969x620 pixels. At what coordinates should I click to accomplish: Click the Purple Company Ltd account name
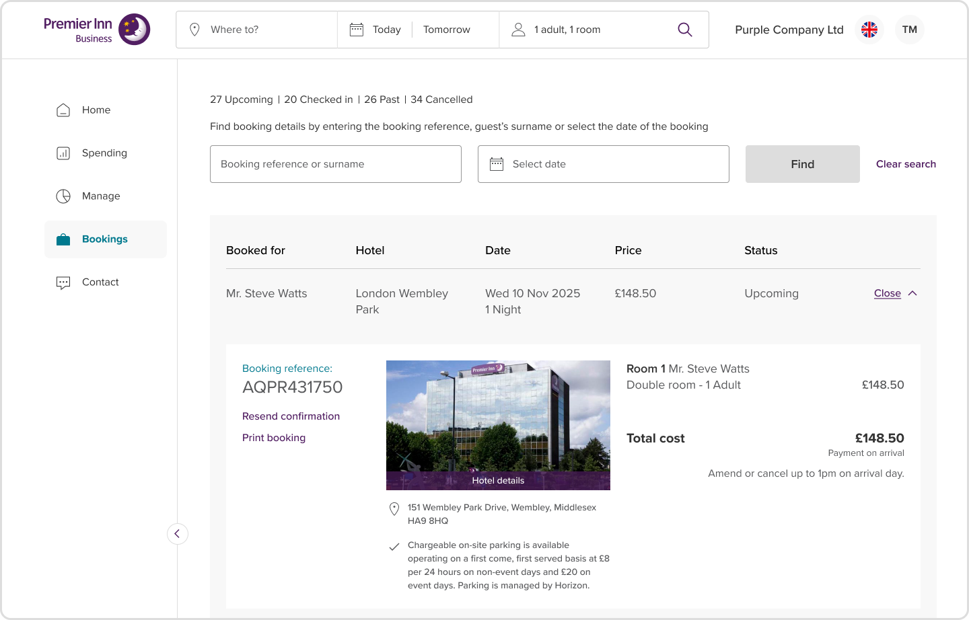789,30
